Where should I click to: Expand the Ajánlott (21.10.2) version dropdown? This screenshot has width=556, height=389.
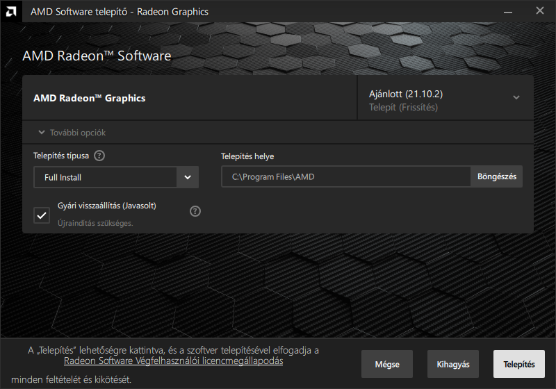tap(445, 98)
